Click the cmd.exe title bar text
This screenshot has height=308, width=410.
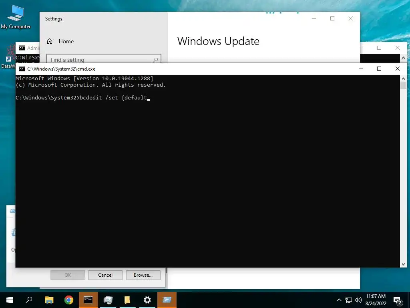pos(61,69)
